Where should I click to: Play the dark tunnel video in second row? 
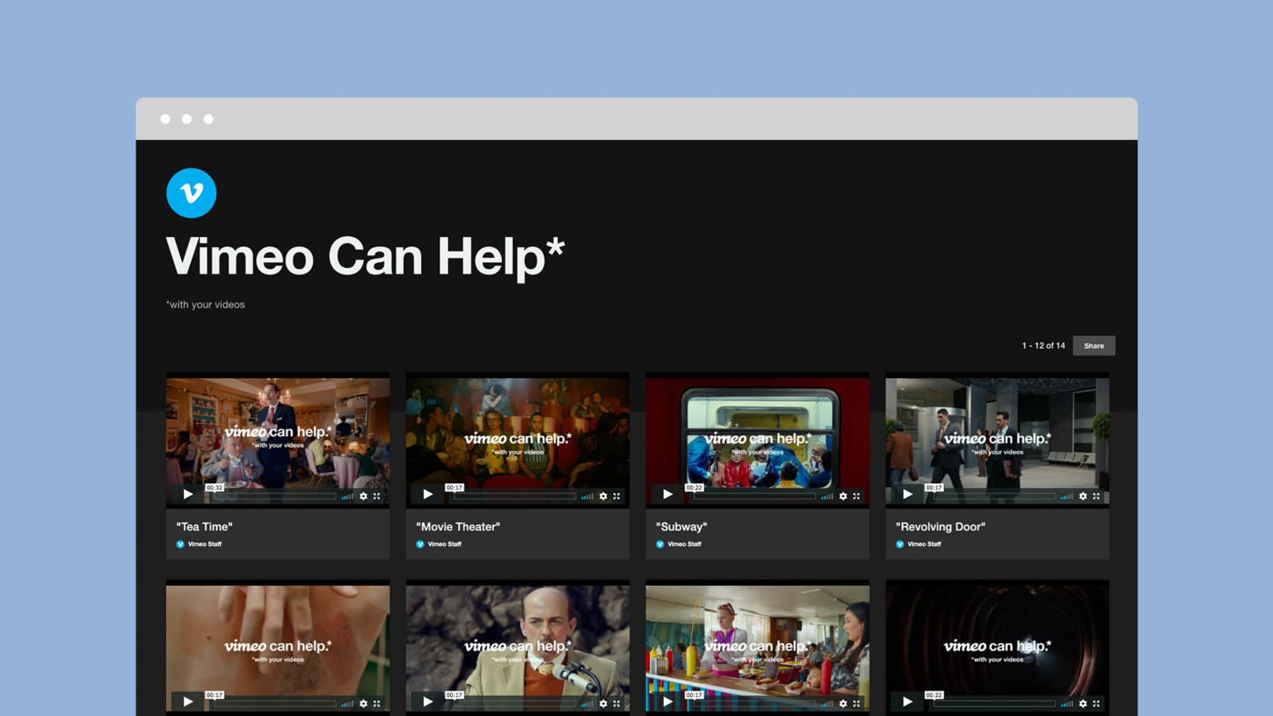tap(907, 701)
